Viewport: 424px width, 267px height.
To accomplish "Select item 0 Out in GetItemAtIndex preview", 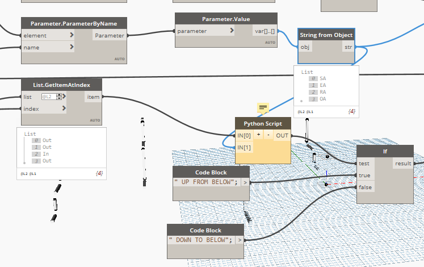I will coord(41,140).
